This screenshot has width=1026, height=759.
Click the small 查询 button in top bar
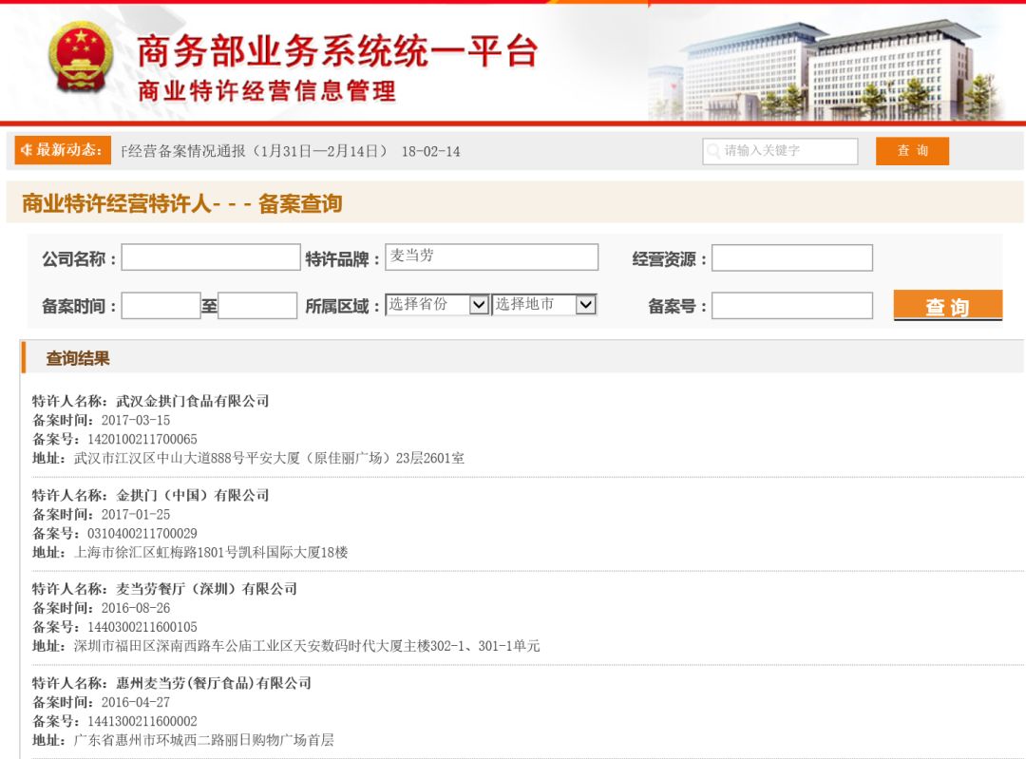912,151
